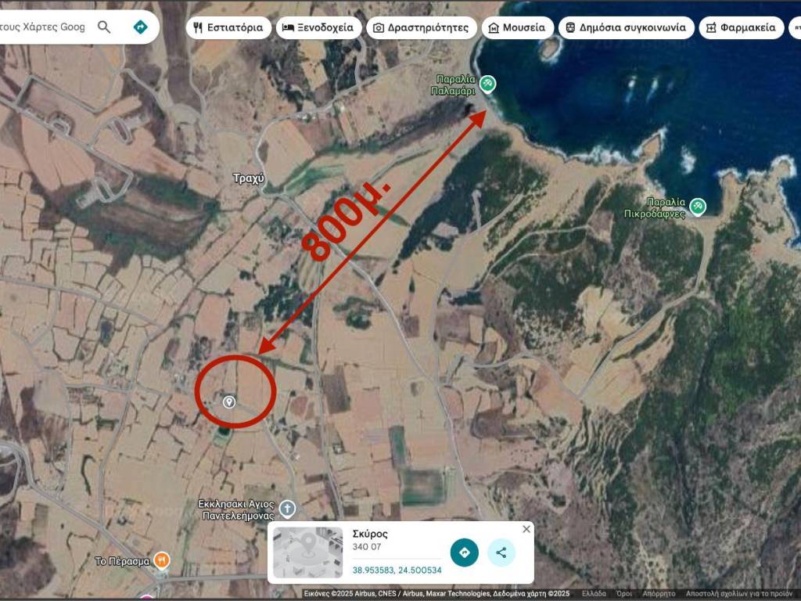Image resolution: width=801 pixels, height=601 pixels.
Task: Click in the Google Maps search field
Action: [43, 27]
